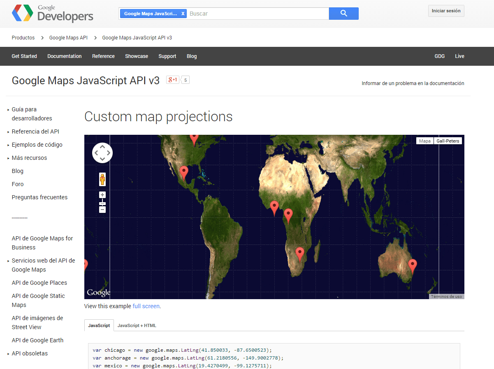Click the map zoom in plus button
The image size is (494, 369).
click(x=102, y=195)
